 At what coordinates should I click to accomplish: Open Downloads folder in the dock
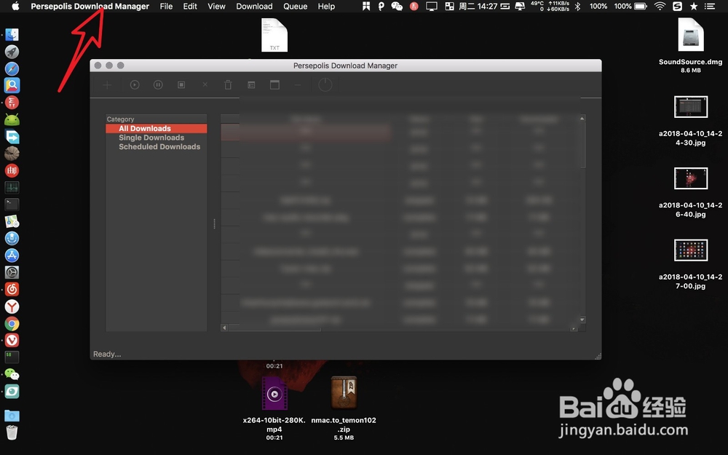pos(12,415)
